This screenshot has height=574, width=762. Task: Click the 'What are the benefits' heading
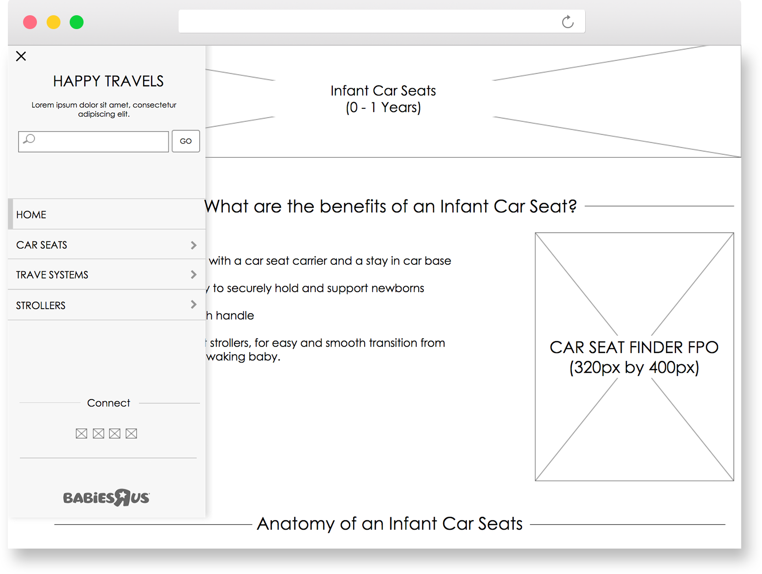[390, 206]
